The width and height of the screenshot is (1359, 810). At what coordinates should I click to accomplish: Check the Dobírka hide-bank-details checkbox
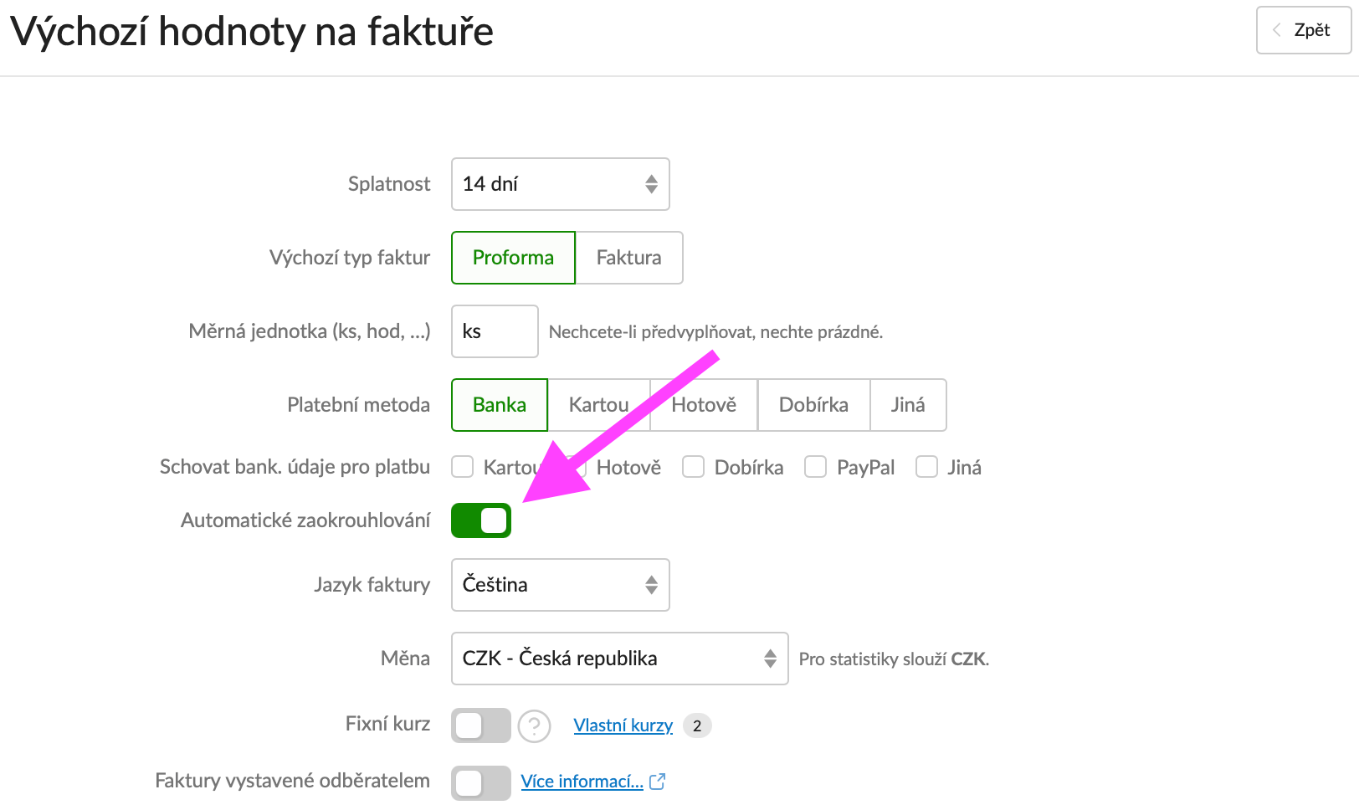[x=693, y=467]
